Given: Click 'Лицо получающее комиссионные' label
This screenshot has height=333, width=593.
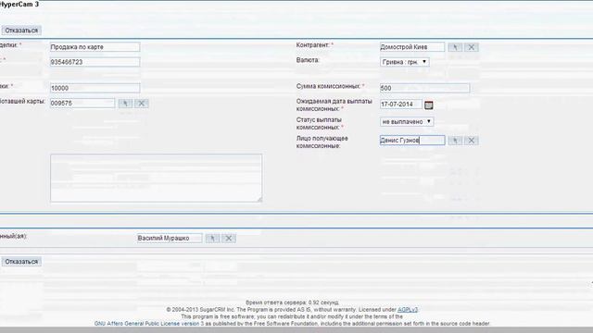Looking at the screenshot, I should coord(322,142).
